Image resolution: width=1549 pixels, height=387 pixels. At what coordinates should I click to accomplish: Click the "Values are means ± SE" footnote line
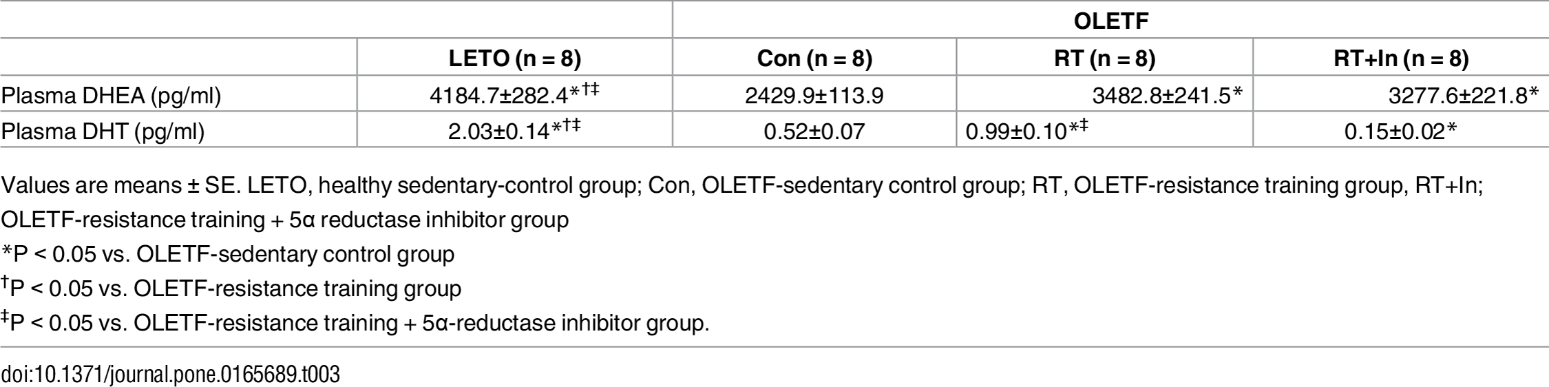point(740,186)
